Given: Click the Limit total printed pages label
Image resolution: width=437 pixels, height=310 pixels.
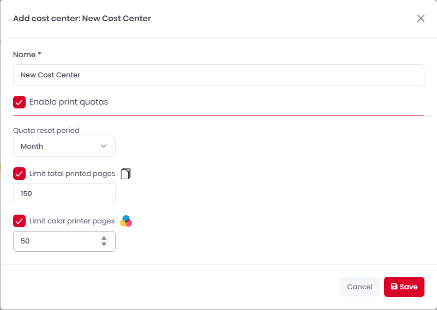Looking at the screenshot, I should tap(72, 174).
